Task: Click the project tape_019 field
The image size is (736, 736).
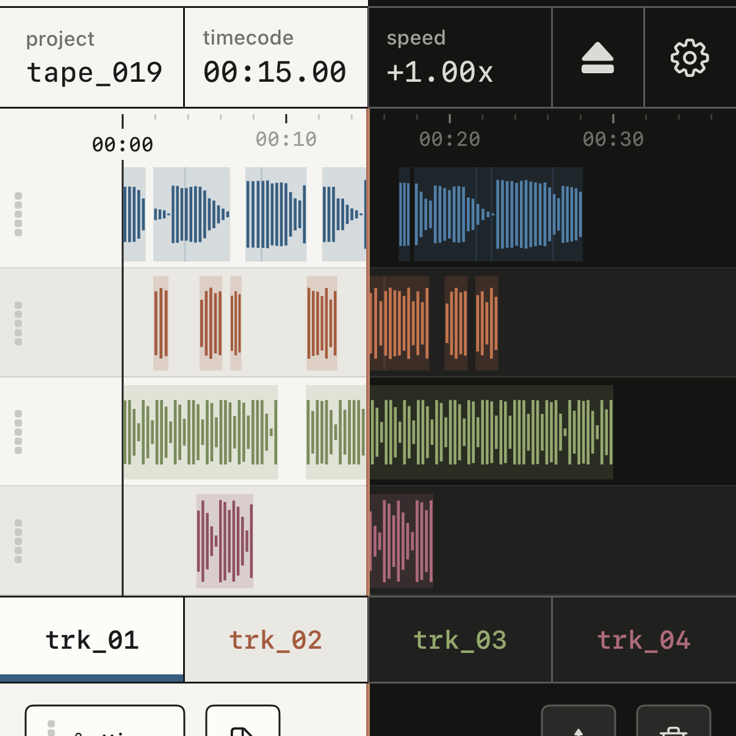Action: 92,57
